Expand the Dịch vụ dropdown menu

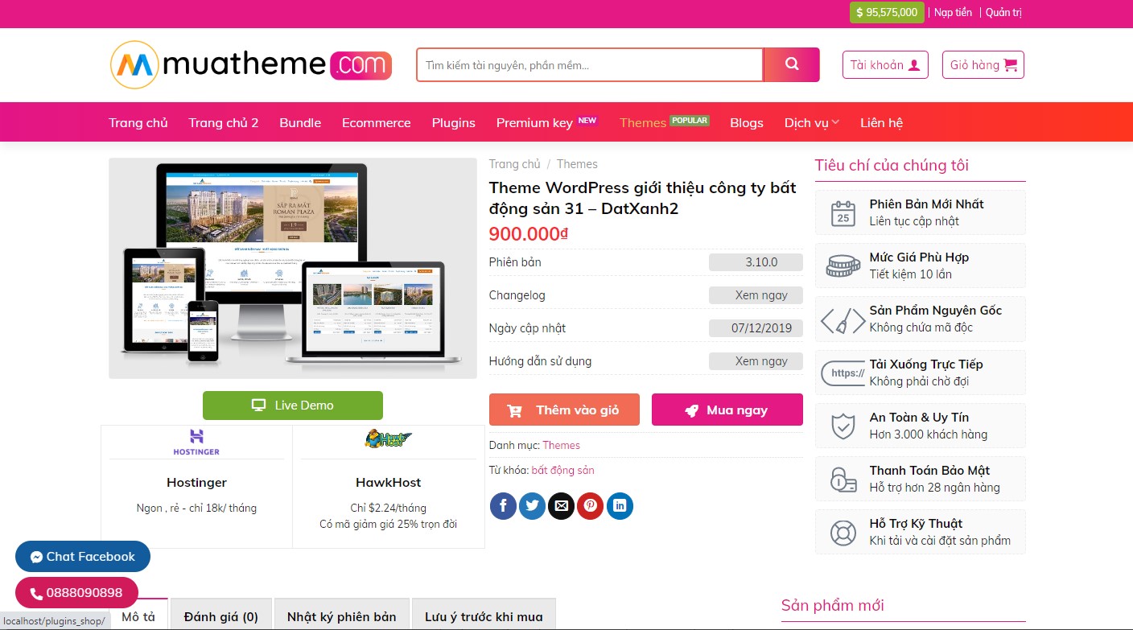(x=812, y=122)
